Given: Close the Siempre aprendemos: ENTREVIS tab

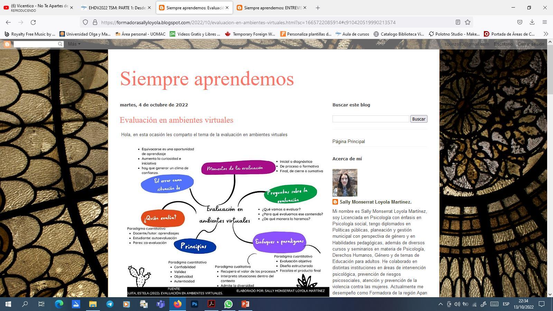Looking at the screenshot, I should click(x=305, y=8).
